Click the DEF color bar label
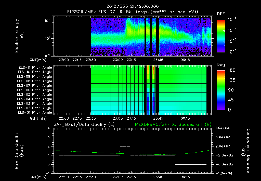 (221, 14)
